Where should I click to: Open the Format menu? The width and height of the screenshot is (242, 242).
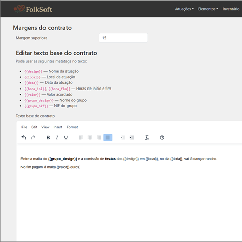pos(72,127)
